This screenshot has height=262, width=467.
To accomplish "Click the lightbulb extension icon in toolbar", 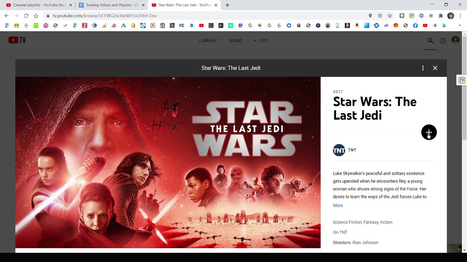I will 402,16.
